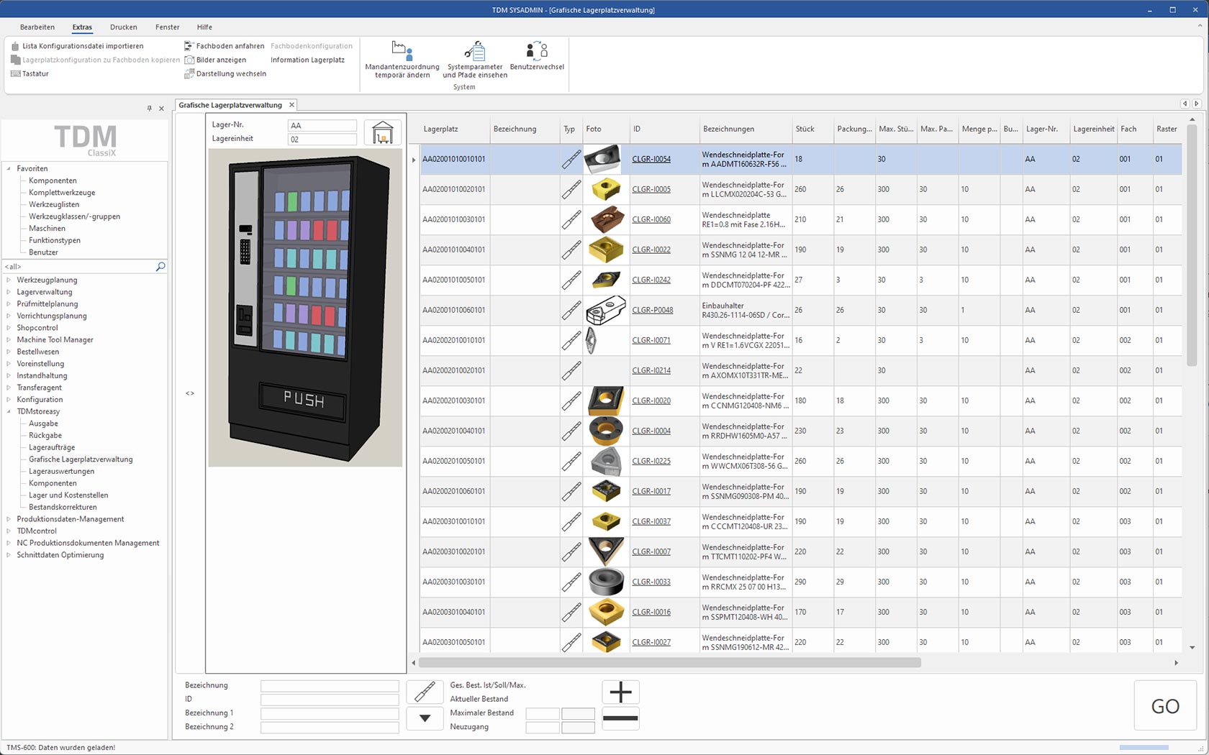Click the warehouse icon beside Lager-Nr.

pyautogui.click(x=383, y=132)
